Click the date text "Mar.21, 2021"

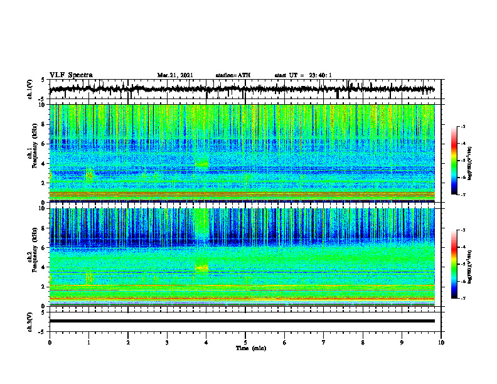[175, 75]
